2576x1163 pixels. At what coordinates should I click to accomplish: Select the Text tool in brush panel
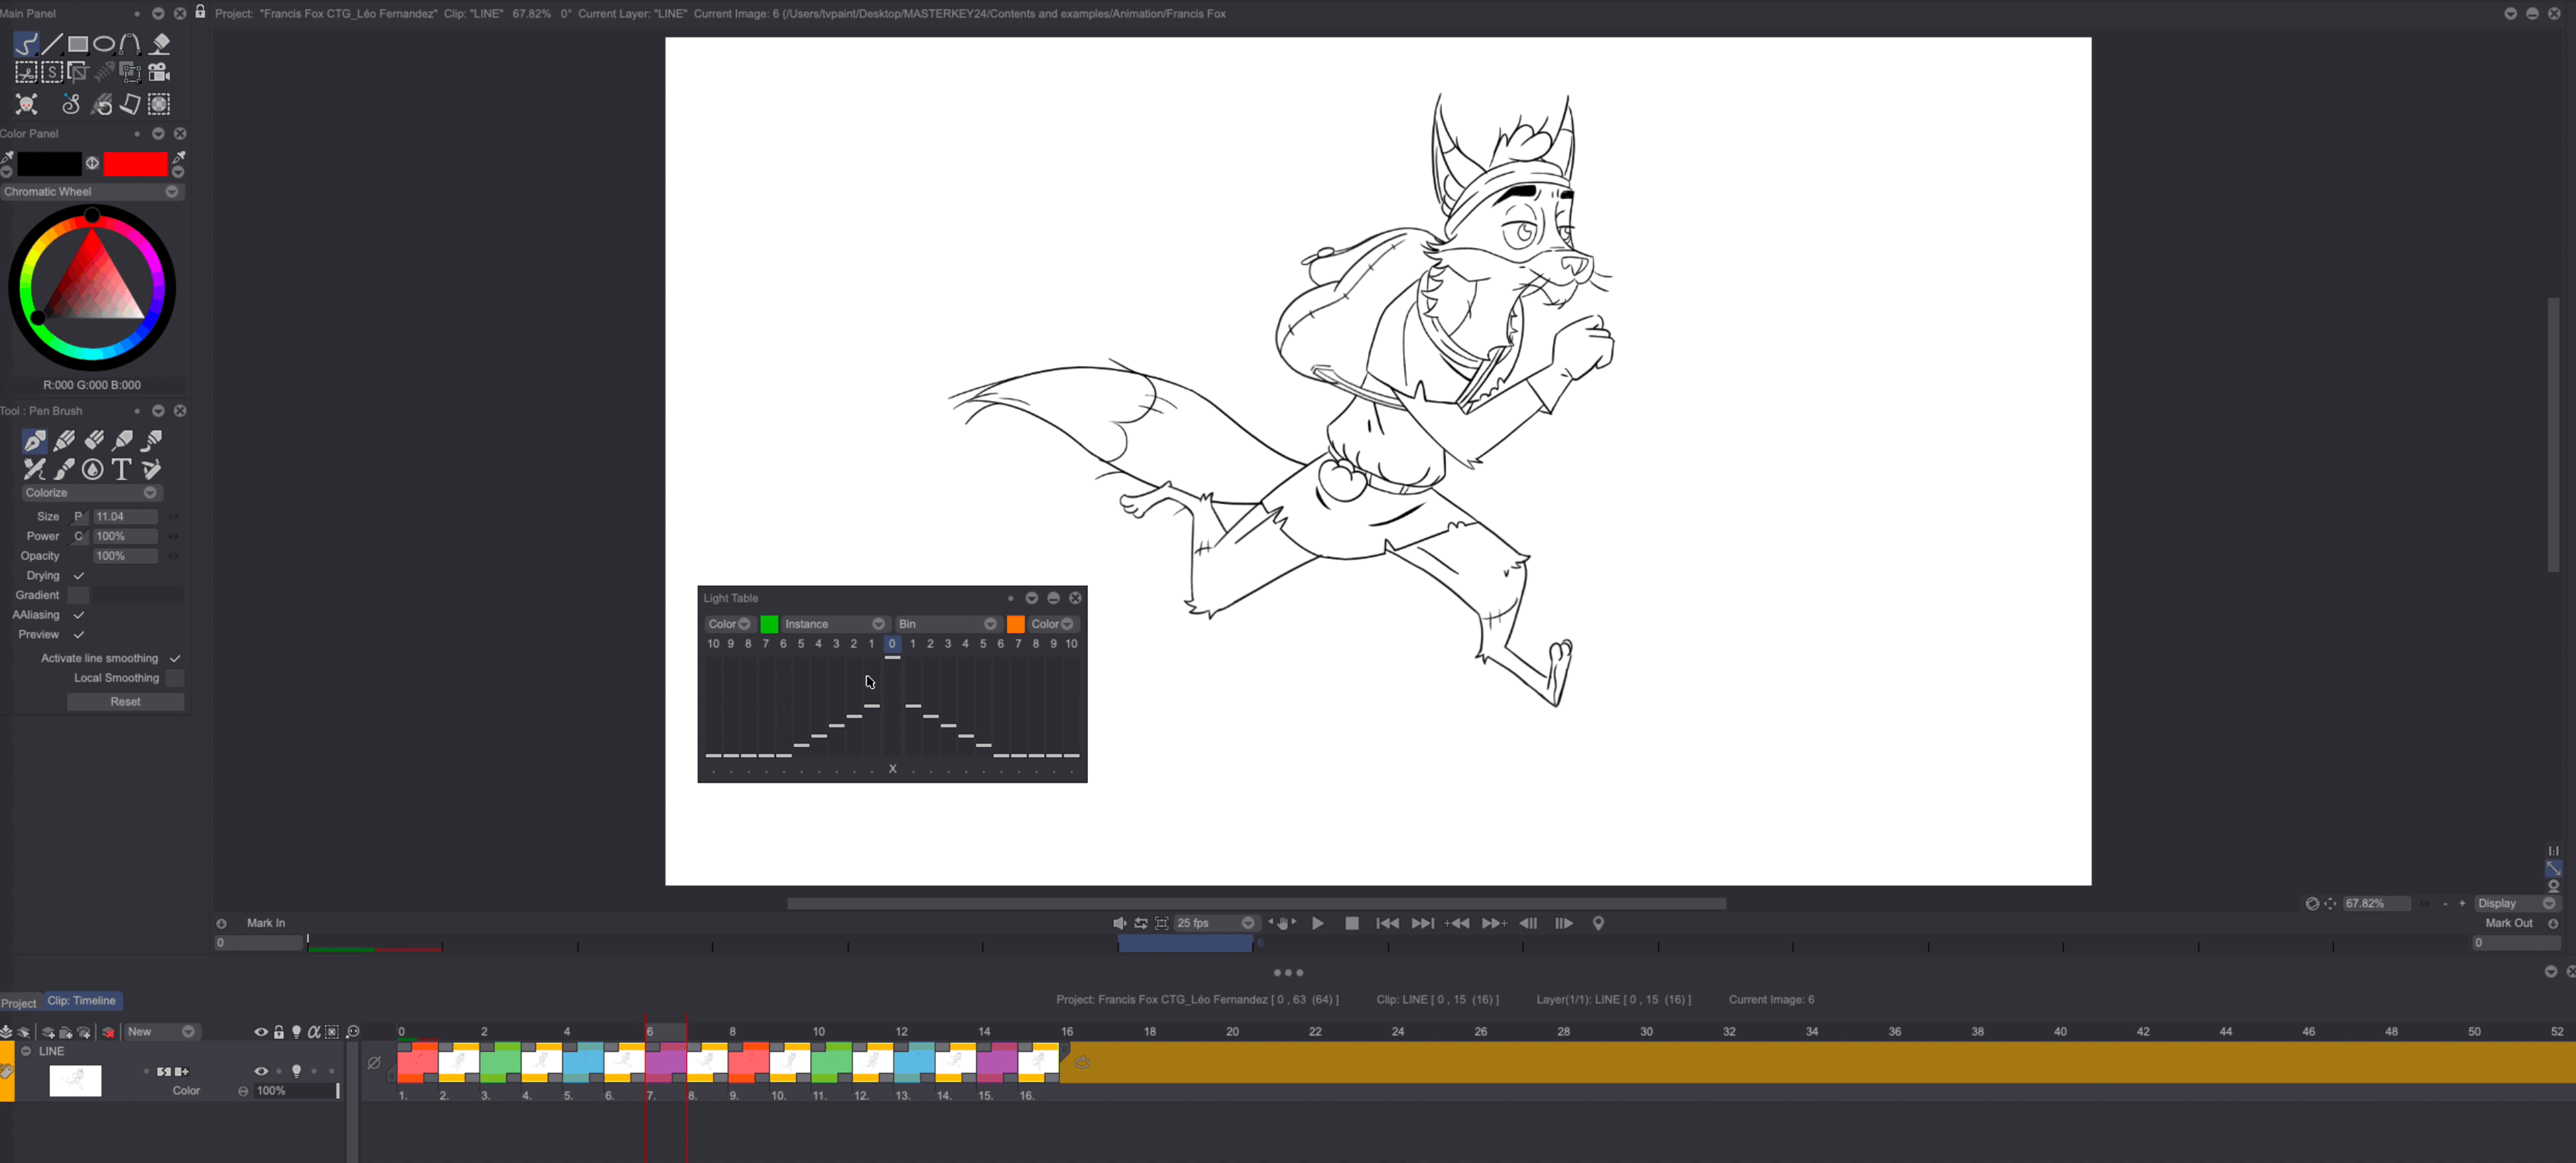(122, 469)
